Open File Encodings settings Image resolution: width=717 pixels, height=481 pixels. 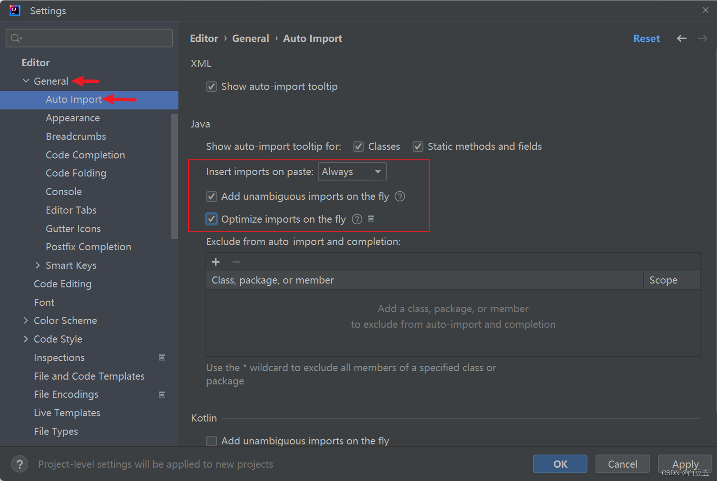coord(66,394)
